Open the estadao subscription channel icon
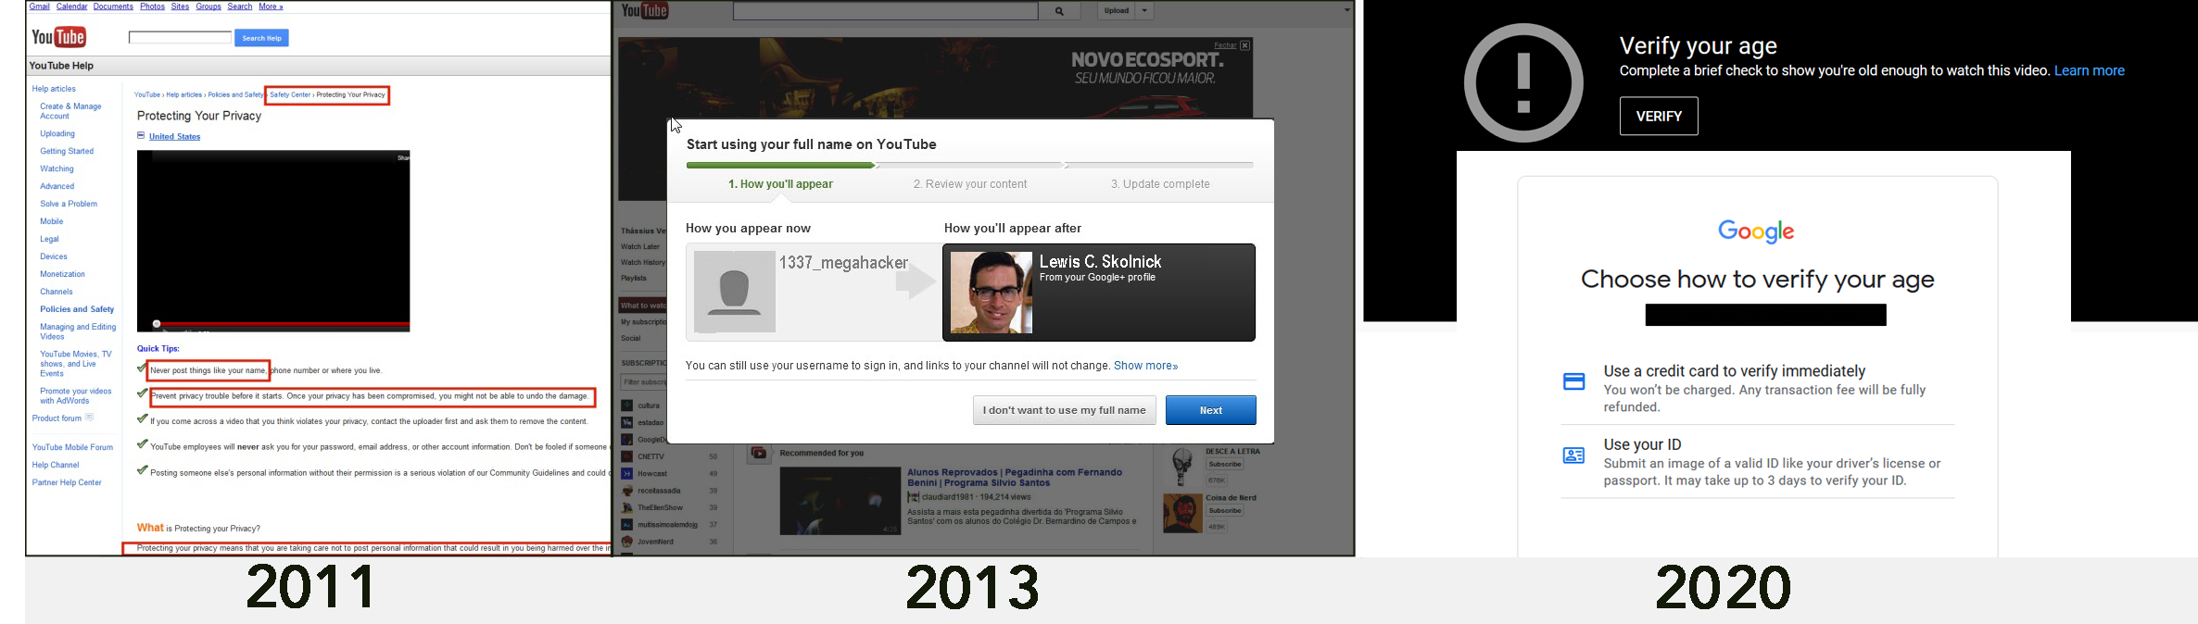 point(627,423)
